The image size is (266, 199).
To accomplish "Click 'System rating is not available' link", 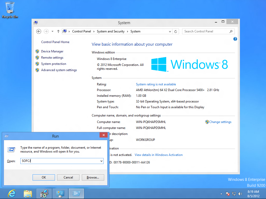I will click(x=156, y=84).
